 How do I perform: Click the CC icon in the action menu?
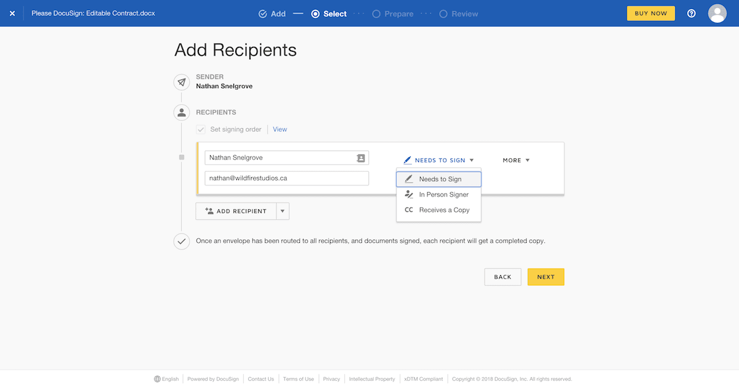point(409,210)
